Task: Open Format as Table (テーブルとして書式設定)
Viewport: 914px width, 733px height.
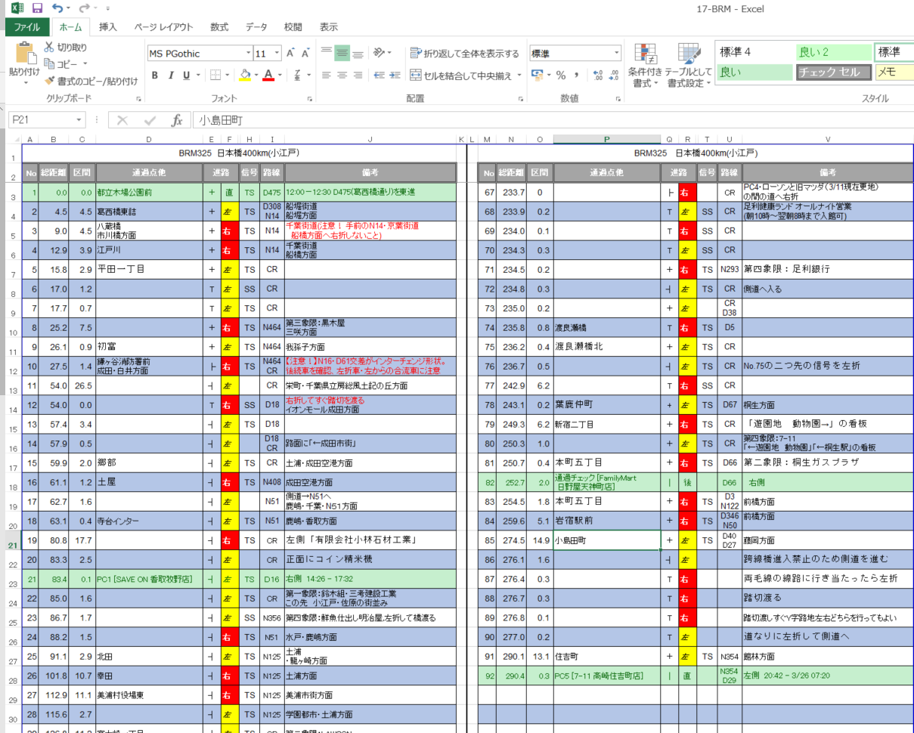Action: tap(688, 66)
